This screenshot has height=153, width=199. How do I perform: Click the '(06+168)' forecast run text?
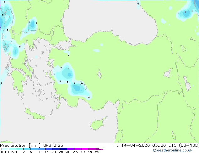pyautogui.click(x=189, y=146)
